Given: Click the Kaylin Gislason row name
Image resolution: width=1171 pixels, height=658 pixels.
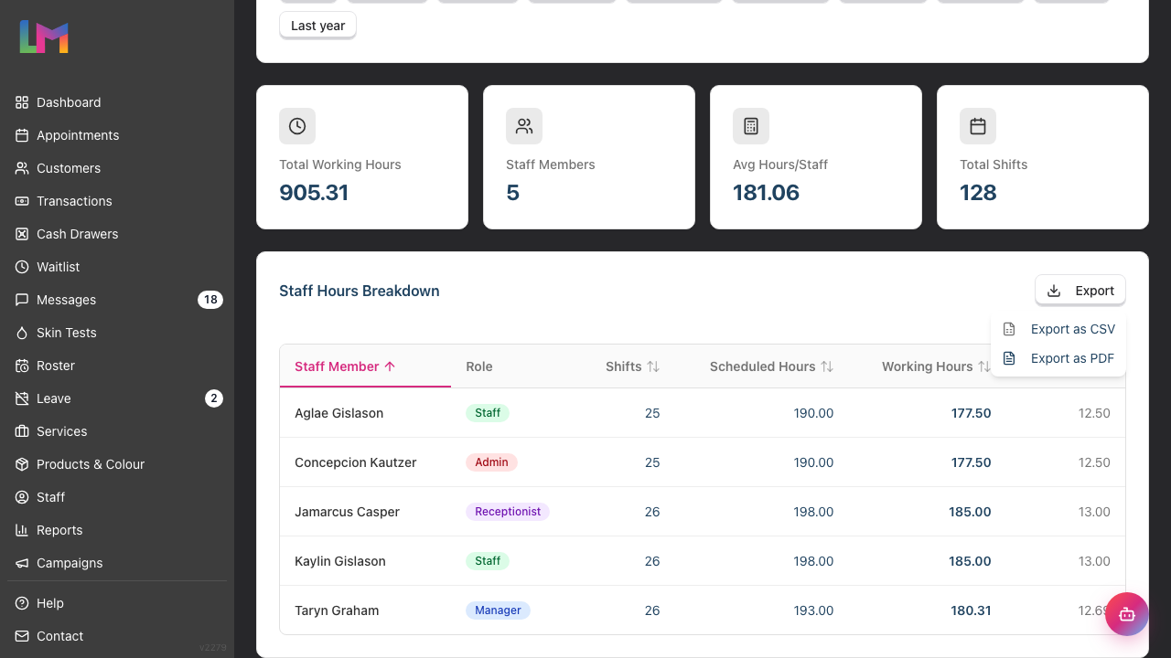Looking at the screenshot, I should click(x=339, y=561).
